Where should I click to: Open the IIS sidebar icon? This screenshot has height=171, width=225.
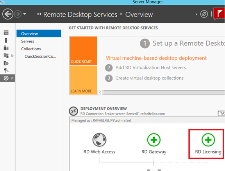(x=6, y=63)
